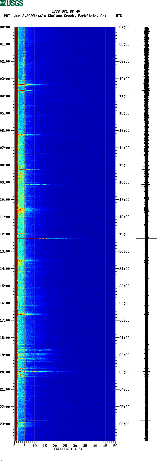159x464 pixels.
Task: Click the 0 Hz frequency tick label
Action: tap(14, 446)
